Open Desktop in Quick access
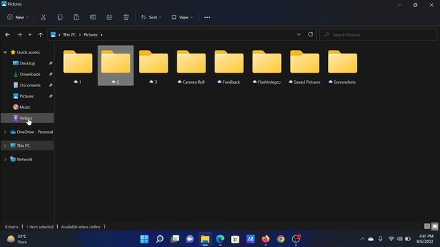The width and height of the screenshot is (440, 247). [x=27, y=63]
